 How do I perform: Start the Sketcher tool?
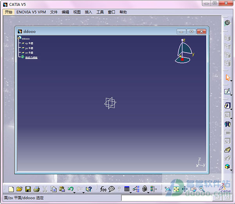click(x=227, y=91)
